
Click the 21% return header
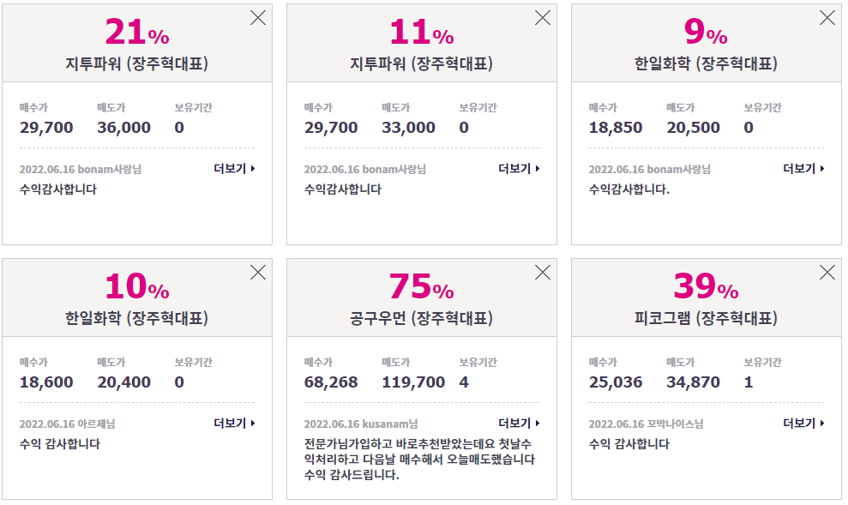point(137,32)
